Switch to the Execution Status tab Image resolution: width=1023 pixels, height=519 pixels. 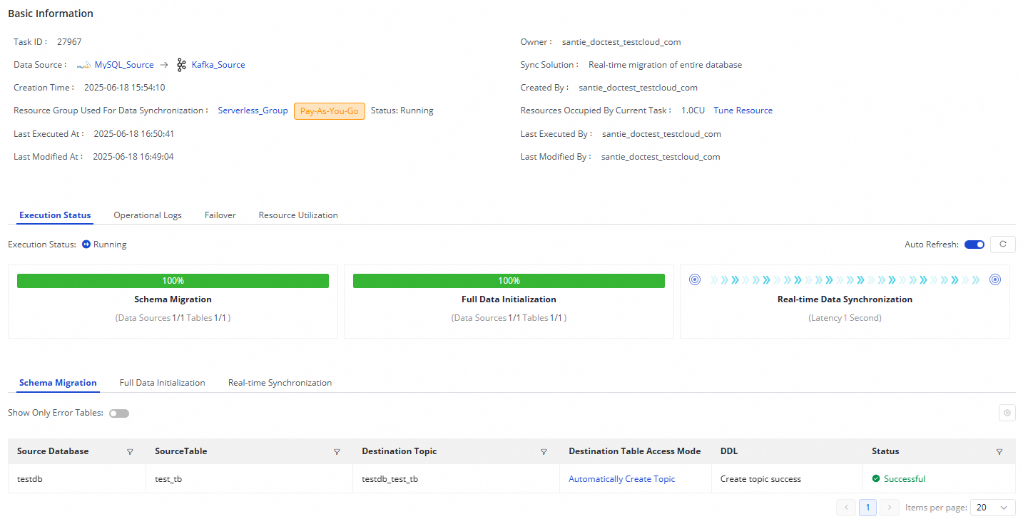point(55,215)
